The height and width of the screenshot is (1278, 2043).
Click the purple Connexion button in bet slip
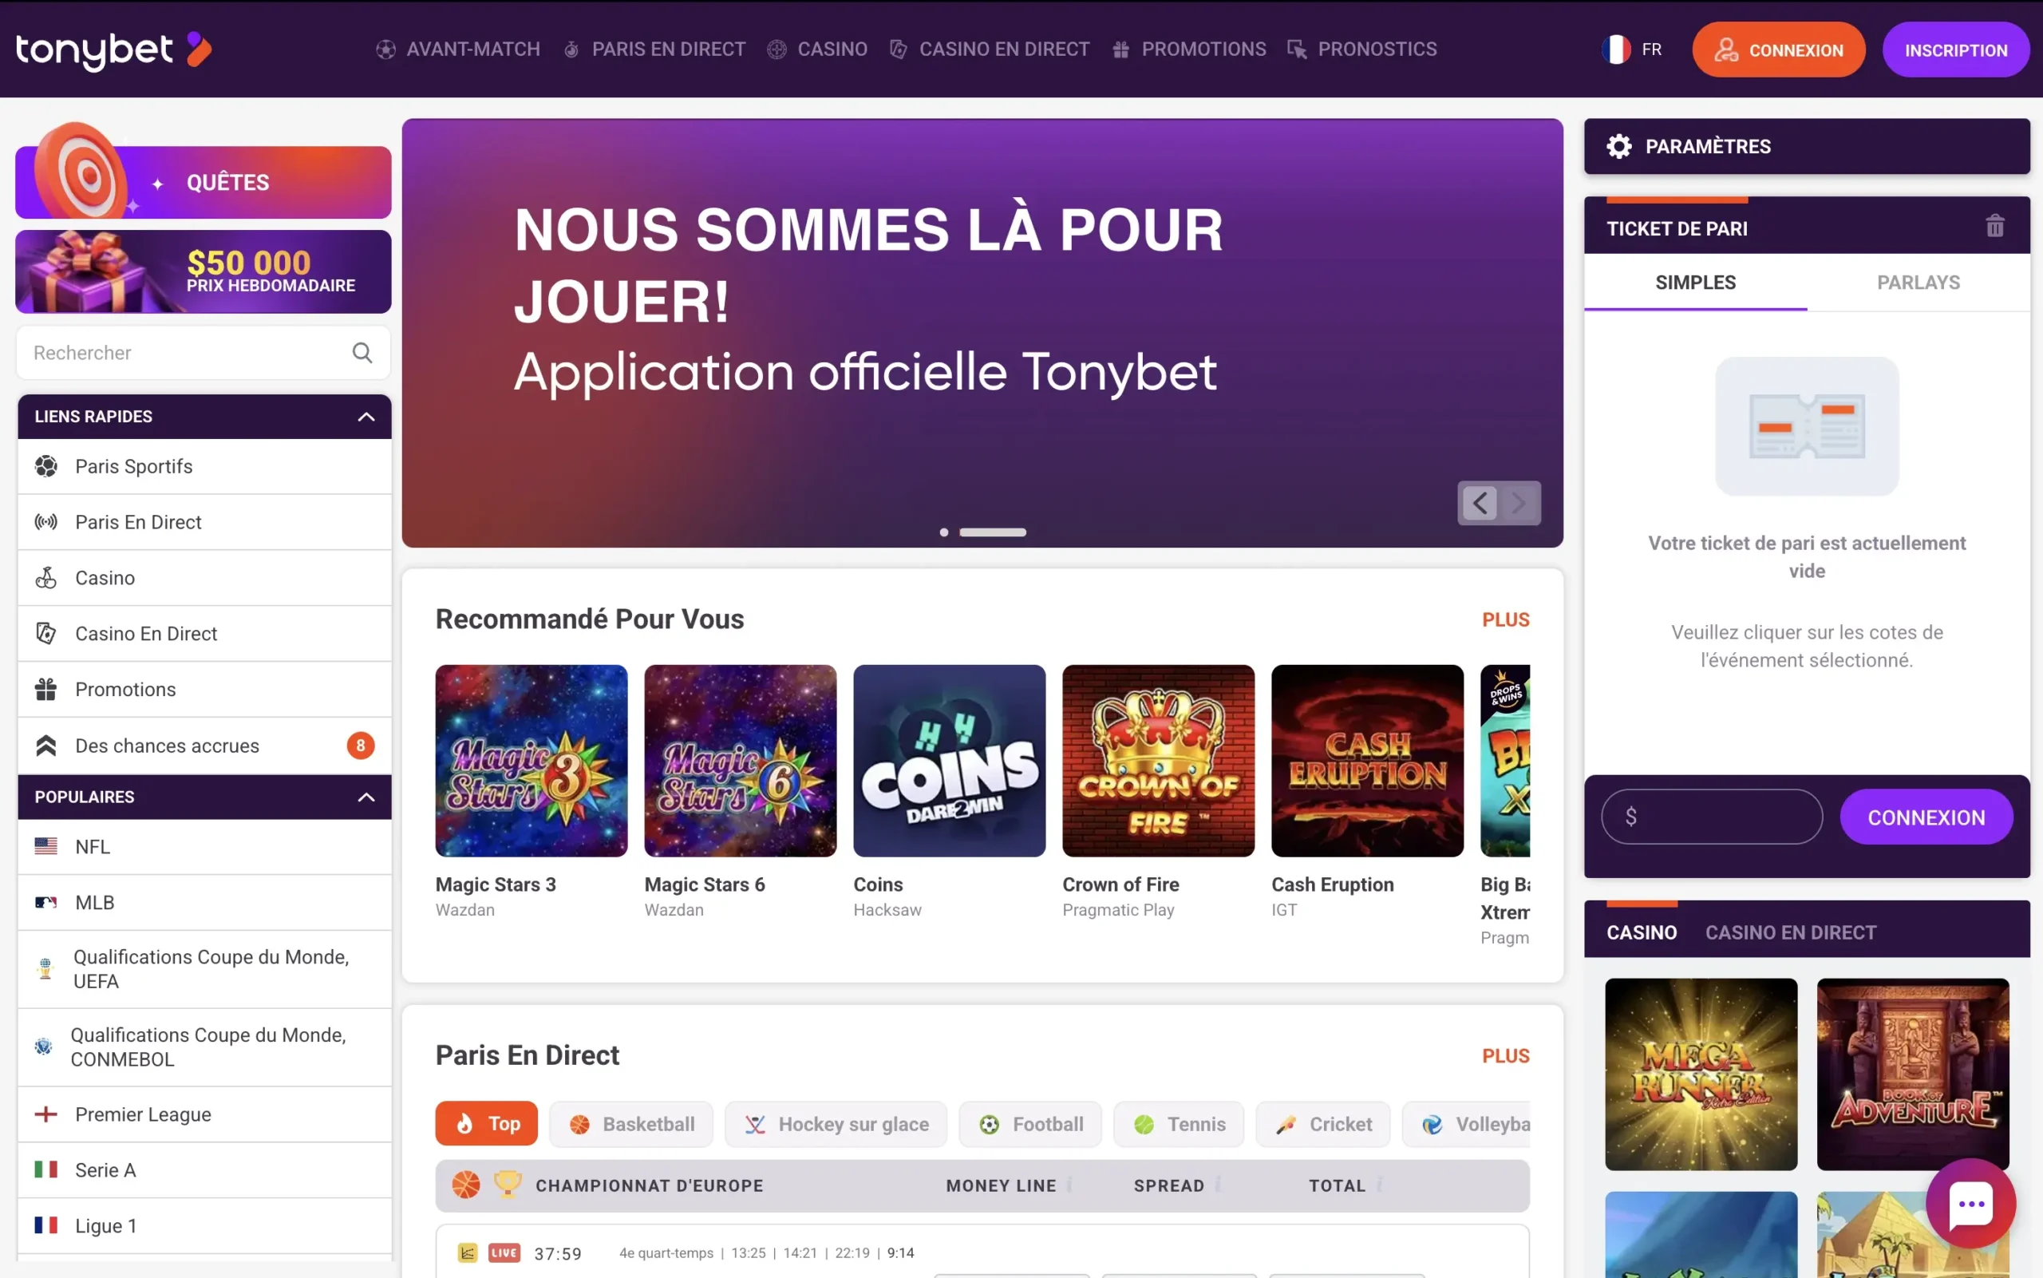[1926, 817]
